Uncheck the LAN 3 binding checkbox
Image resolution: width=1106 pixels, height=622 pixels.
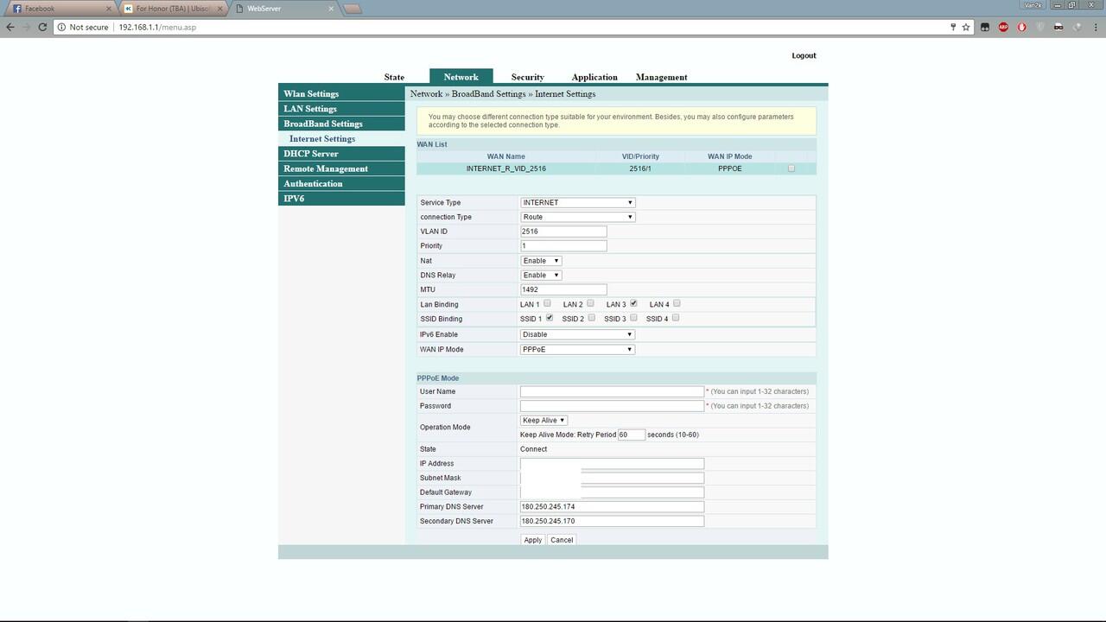633,303
